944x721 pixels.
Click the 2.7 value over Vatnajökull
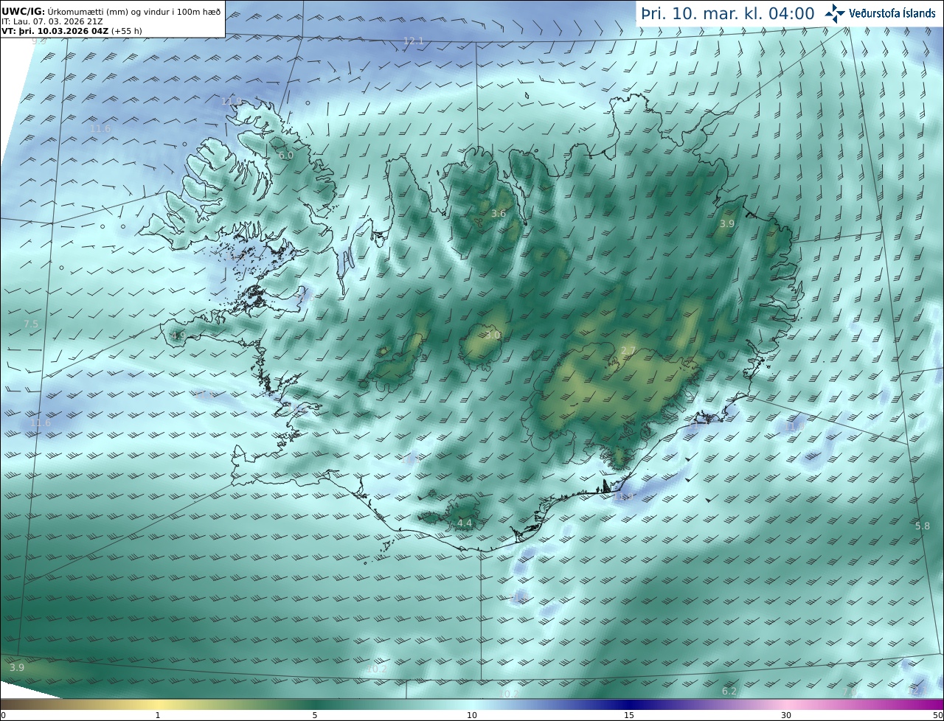coord(628,350)
